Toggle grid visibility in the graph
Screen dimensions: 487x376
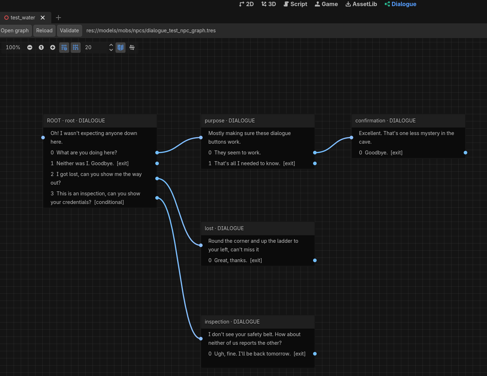pyautogui.click(x=64, y=47)
